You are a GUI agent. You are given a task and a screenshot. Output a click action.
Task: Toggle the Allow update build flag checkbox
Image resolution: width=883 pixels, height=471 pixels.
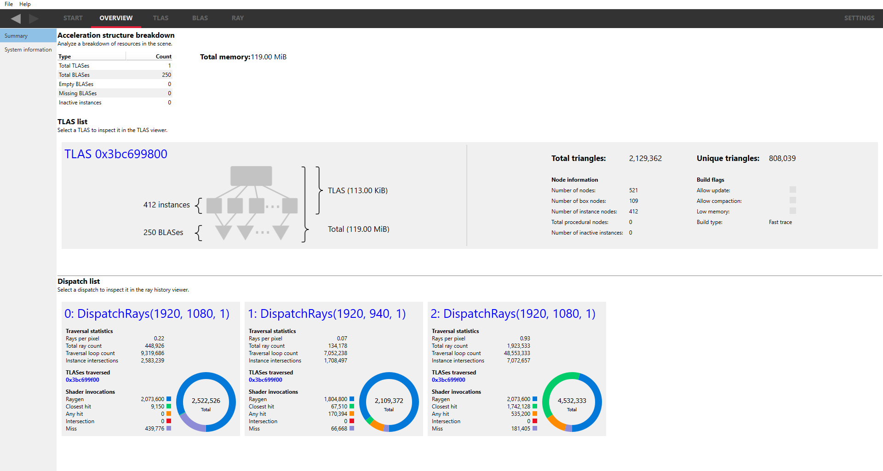tap(792, 190)
